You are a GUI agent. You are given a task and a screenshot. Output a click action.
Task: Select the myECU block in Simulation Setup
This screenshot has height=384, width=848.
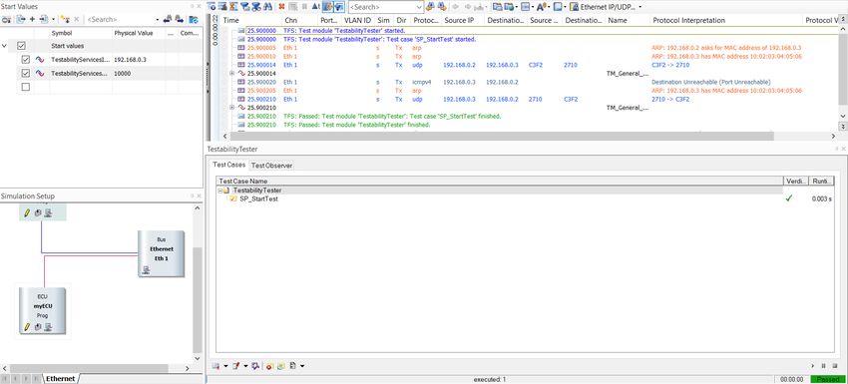[x=42, y=310]
